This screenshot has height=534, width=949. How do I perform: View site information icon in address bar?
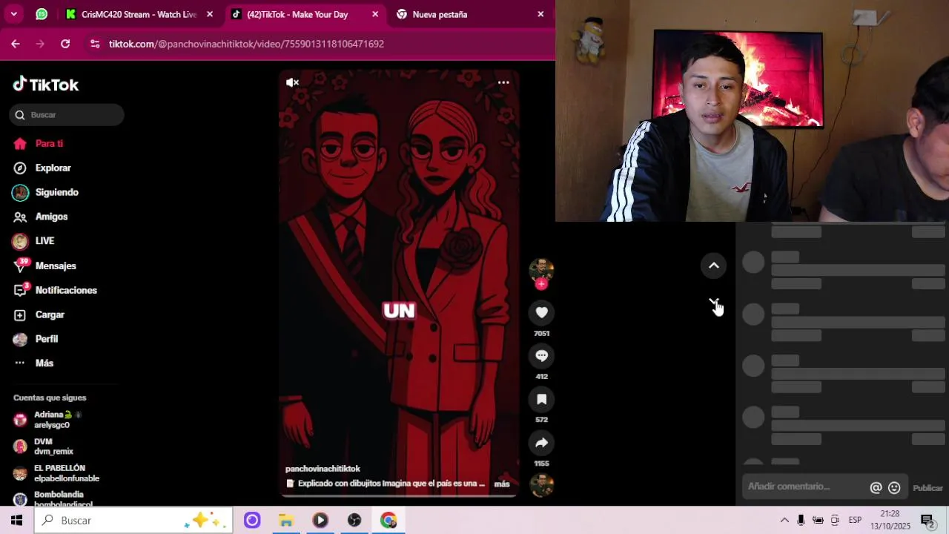point(94,44)
